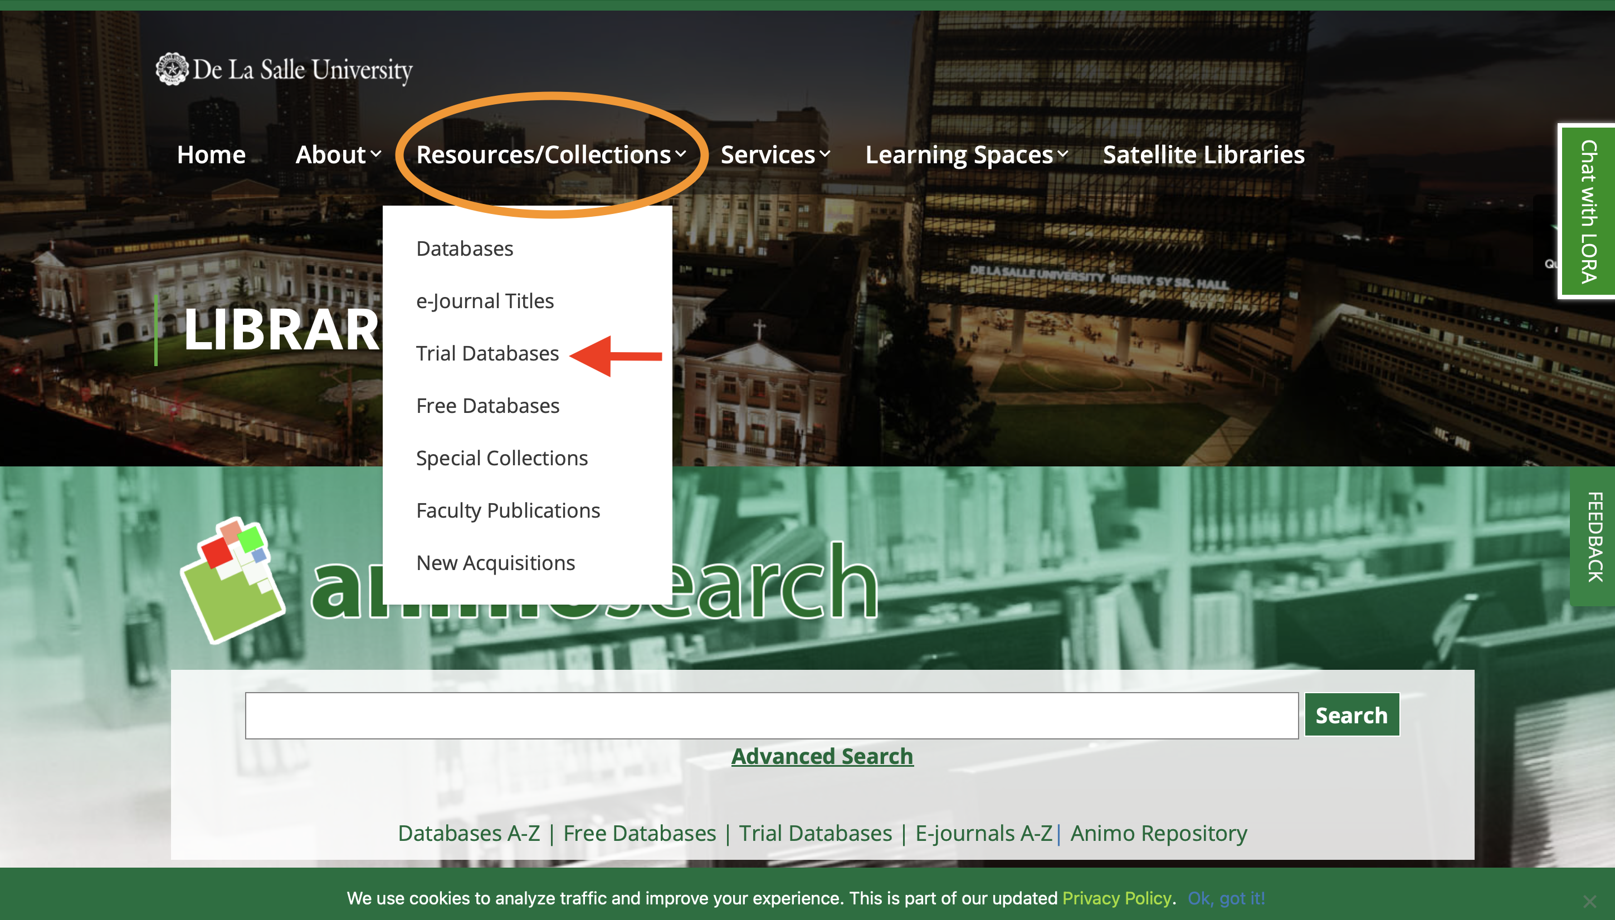
Task: Select Databases from the dropdown menu
Action: click(x=464, y=249)
